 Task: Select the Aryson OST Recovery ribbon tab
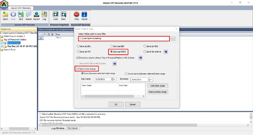pos(21,8)
